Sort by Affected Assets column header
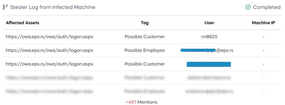The width and height of the screenshot is (285, 105). point(23,23)
